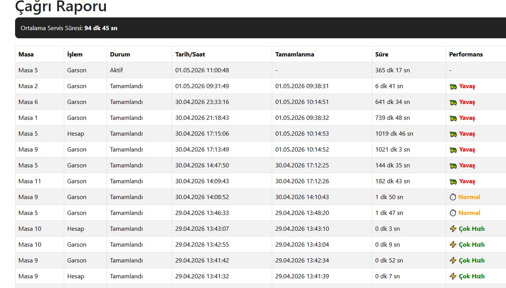Click the turtle icon in the Masa 2 row
This screenshot has height=288, width=506.
(453, 87)
